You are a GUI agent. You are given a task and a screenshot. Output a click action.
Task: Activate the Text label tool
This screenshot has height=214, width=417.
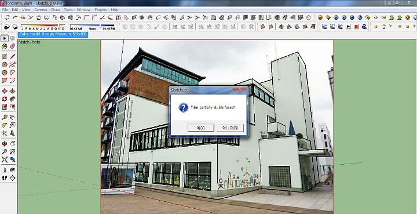pos(12,125)
